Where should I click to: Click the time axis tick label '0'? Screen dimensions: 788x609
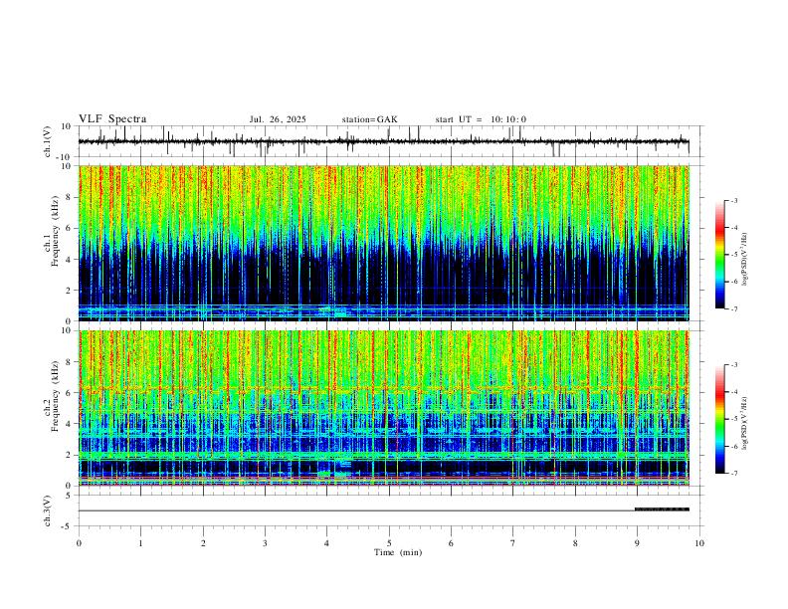79,543
